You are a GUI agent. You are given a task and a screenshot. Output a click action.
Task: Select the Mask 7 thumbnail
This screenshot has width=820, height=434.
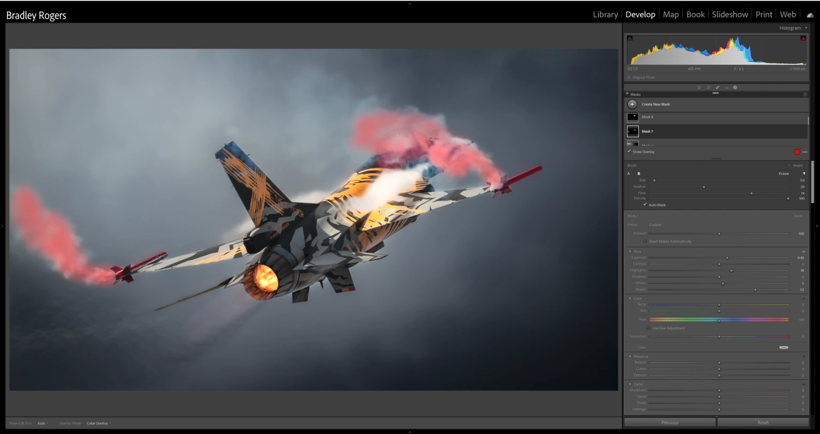click(633, 131)
